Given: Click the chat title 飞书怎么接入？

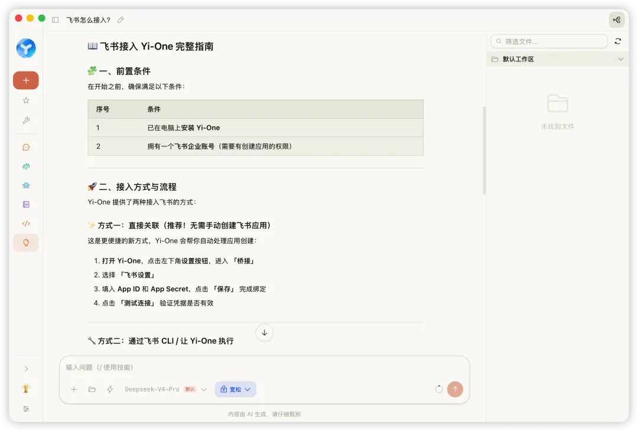Looking at the screenshot, I should (88, 20).
